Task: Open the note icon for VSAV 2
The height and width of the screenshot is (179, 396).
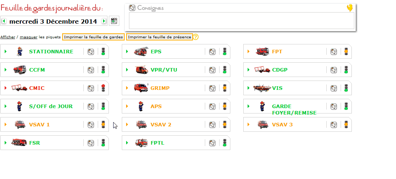Action: 212,125
